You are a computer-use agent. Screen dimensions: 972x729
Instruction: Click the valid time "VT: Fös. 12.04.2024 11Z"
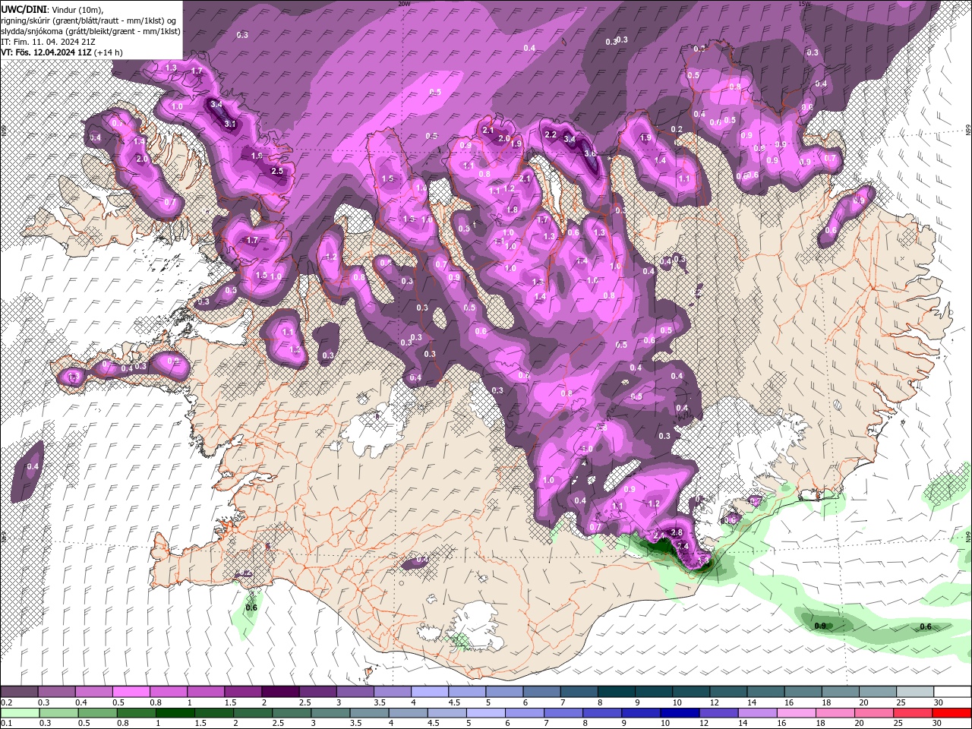[47, 52]
